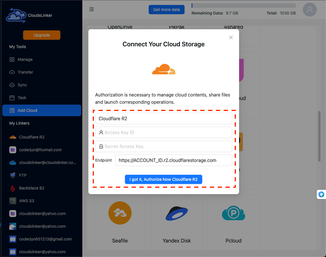Open Sync in the sidebar
The height and width of the screenshot is (257, 326).
click(41, 85)
